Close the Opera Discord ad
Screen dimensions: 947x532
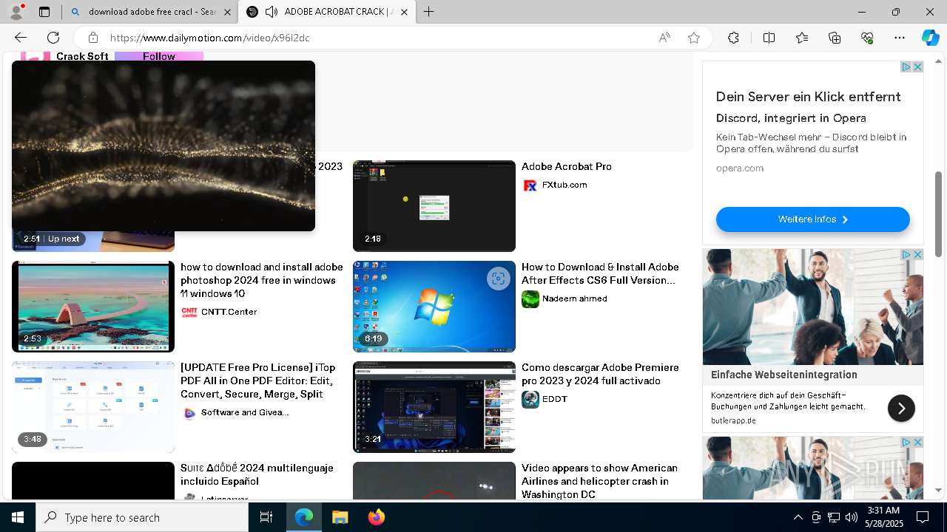(x=917, y=66)
